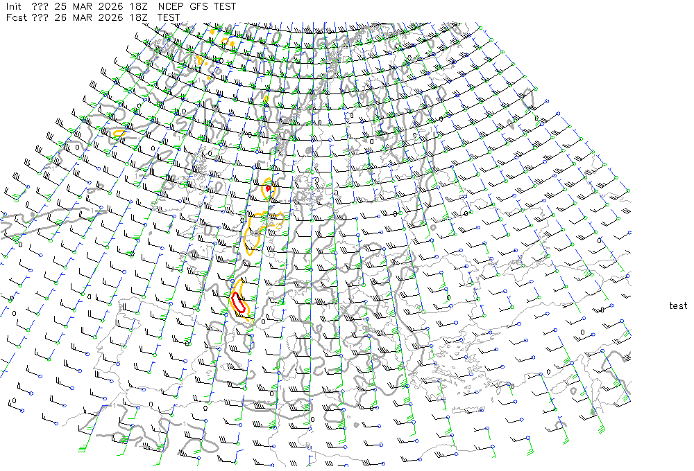Image resolution: width=694 pixels, height=471 pixels.
Task: Click the "GFS" model name in the title
Action: pos(200,6)
